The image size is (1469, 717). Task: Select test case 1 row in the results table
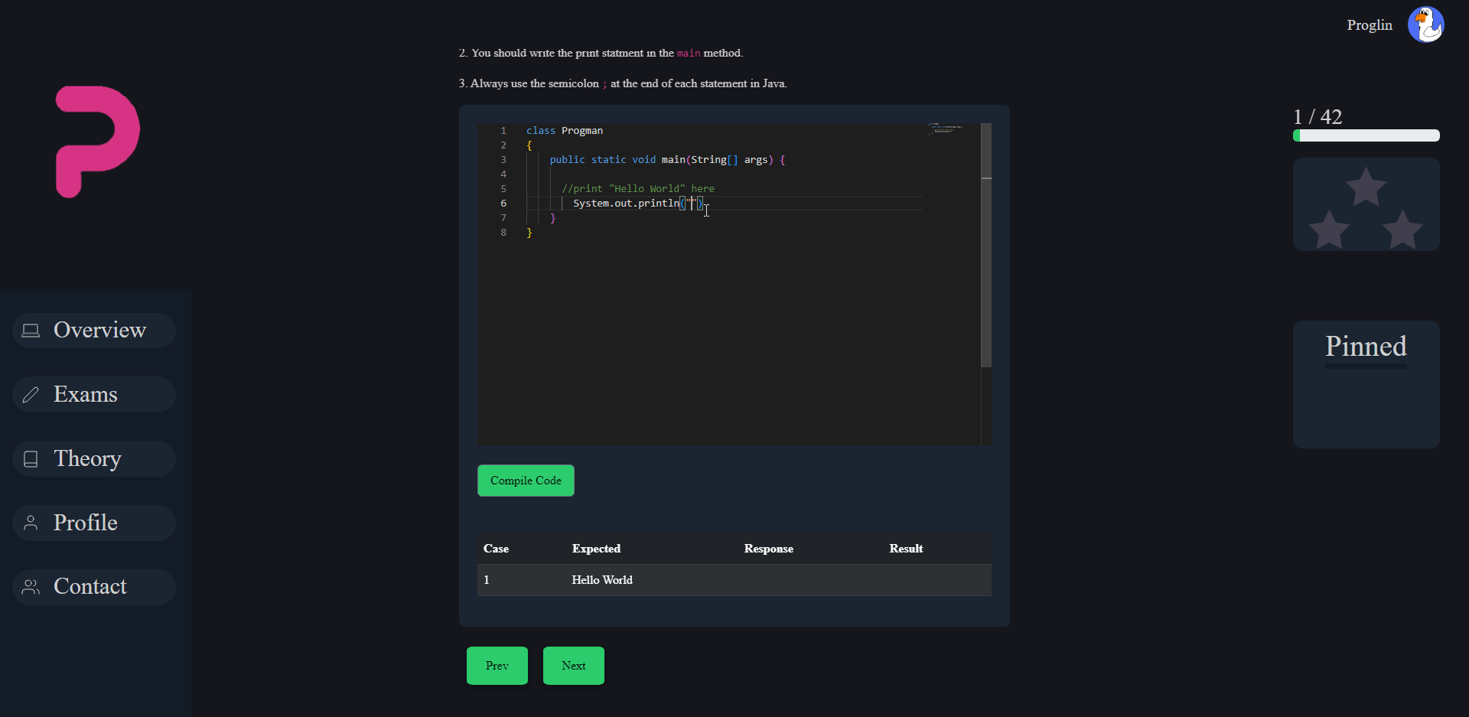click(x=733, y=580)
